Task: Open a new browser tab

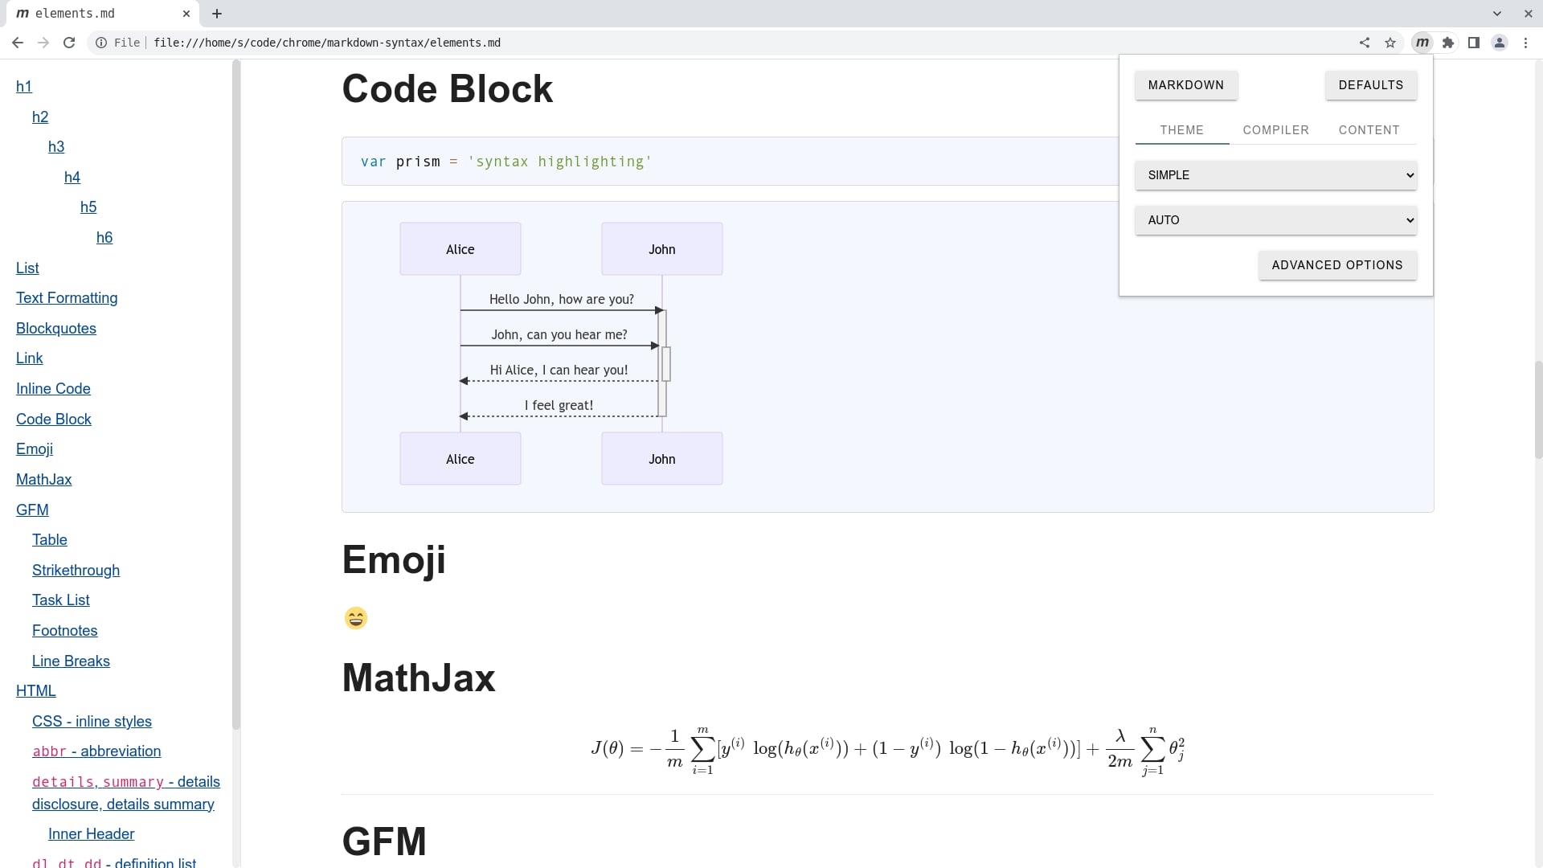Action: point(217,14)
